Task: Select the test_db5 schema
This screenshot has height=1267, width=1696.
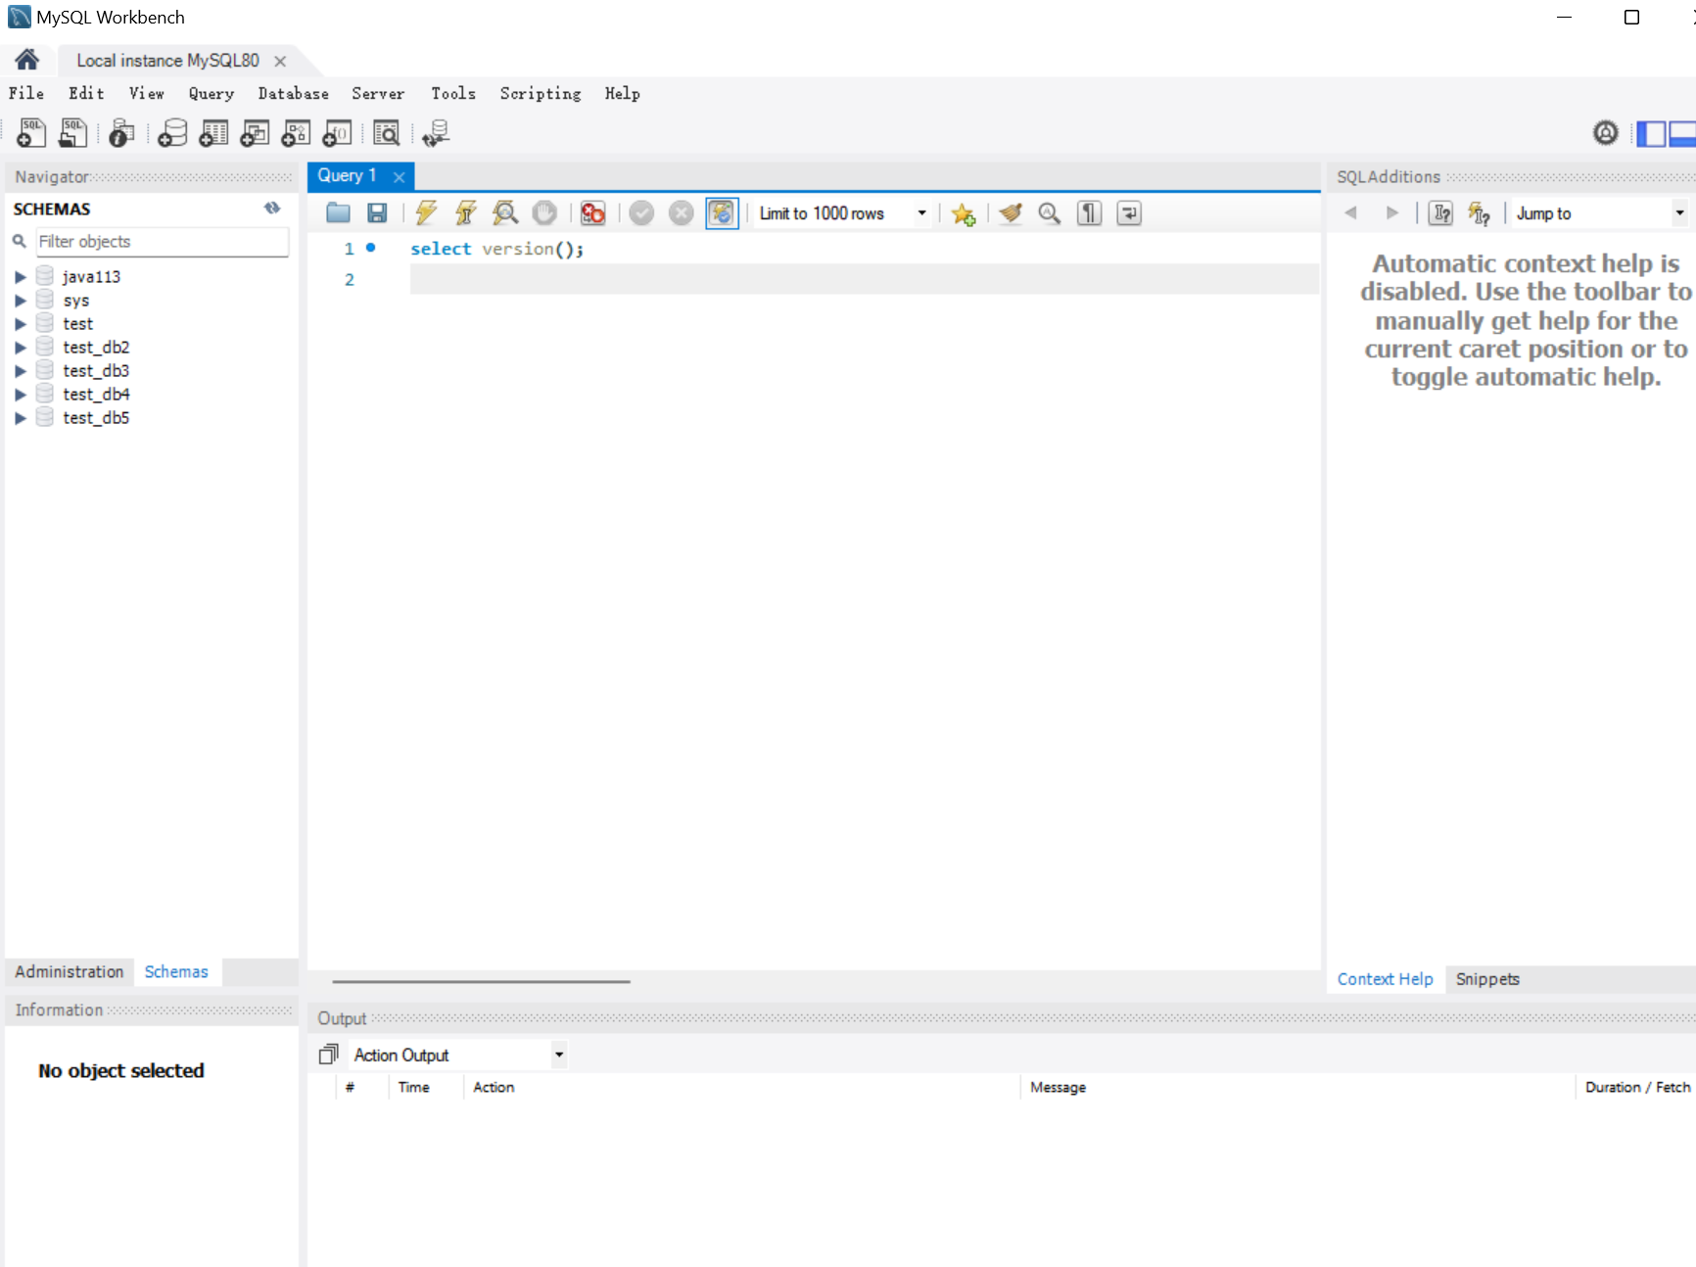Action: (96, 418)
